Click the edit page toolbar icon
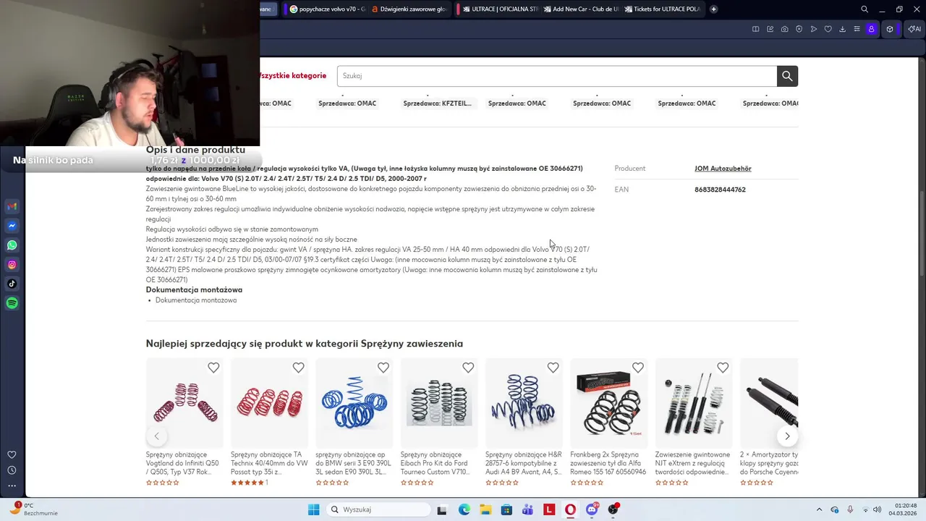926x521 pixels. coord(770,29)
